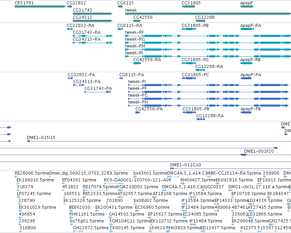
Task: Select transcript CG34313-RA
Action: 93,43
